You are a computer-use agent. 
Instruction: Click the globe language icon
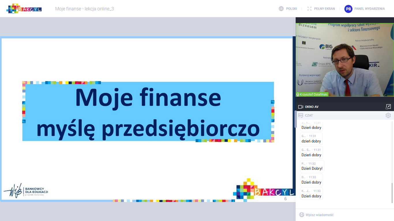pos(281,9)
